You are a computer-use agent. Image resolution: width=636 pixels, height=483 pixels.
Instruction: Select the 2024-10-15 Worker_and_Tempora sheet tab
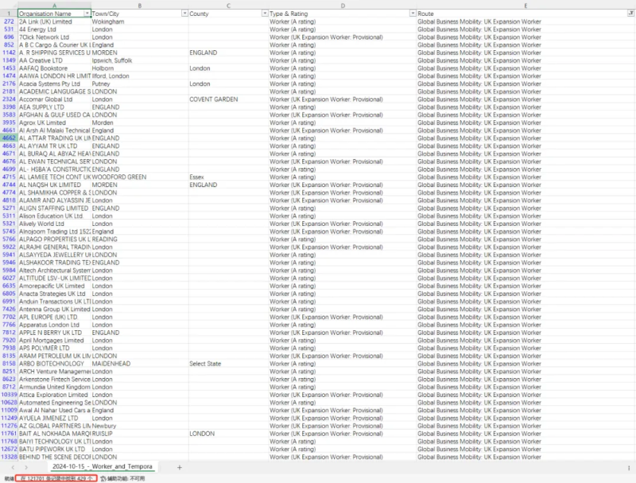[x=102, y=466]
